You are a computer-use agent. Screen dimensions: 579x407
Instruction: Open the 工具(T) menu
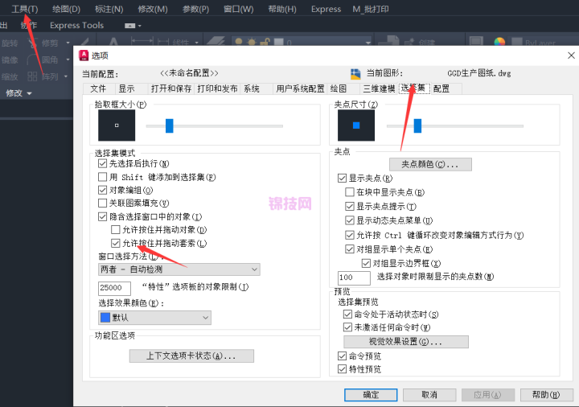(25, 9)
